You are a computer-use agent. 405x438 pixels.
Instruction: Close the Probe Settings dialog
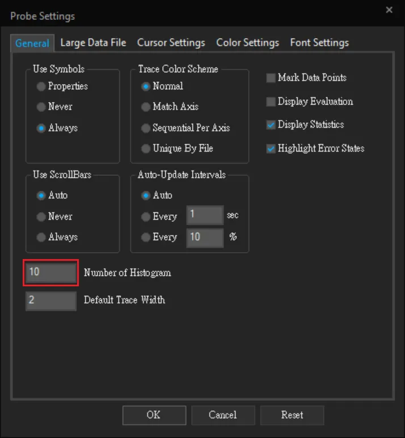click(x=389, y=10)
